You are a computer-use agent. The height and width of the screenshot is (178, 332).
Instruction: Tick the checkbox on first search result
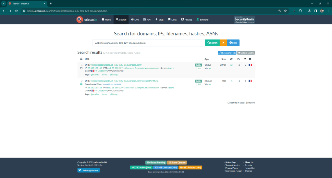pos(81,68)
